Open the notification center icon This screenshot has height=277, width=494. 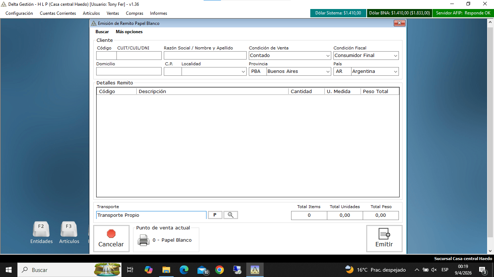[x=482, y=270]
